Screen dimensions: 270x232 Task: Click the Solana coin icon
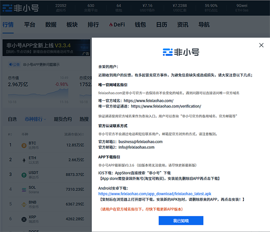[x=24, y=190]
